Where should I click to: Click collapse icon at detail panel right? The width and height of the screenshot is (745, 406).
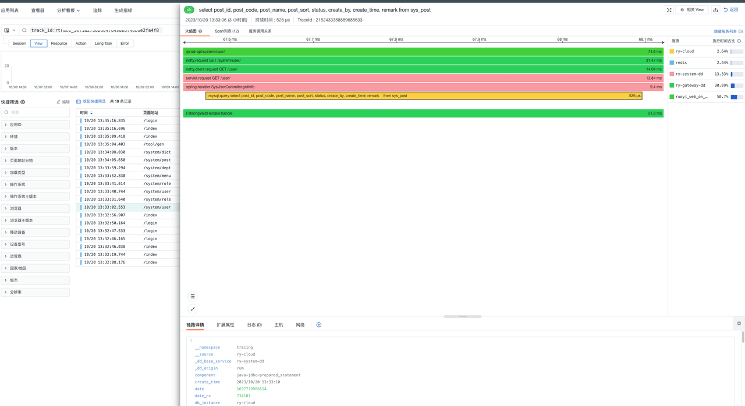[x=739, y=323]
